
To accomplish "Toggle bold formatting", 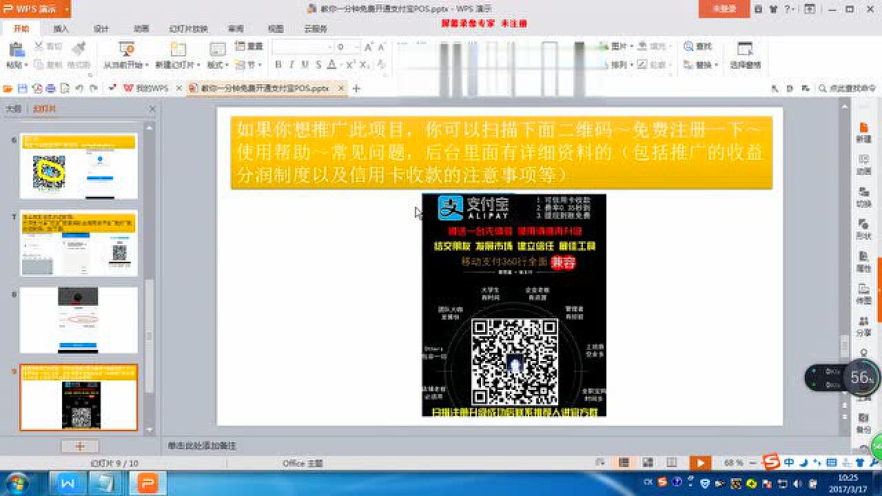I will (278, 65).
